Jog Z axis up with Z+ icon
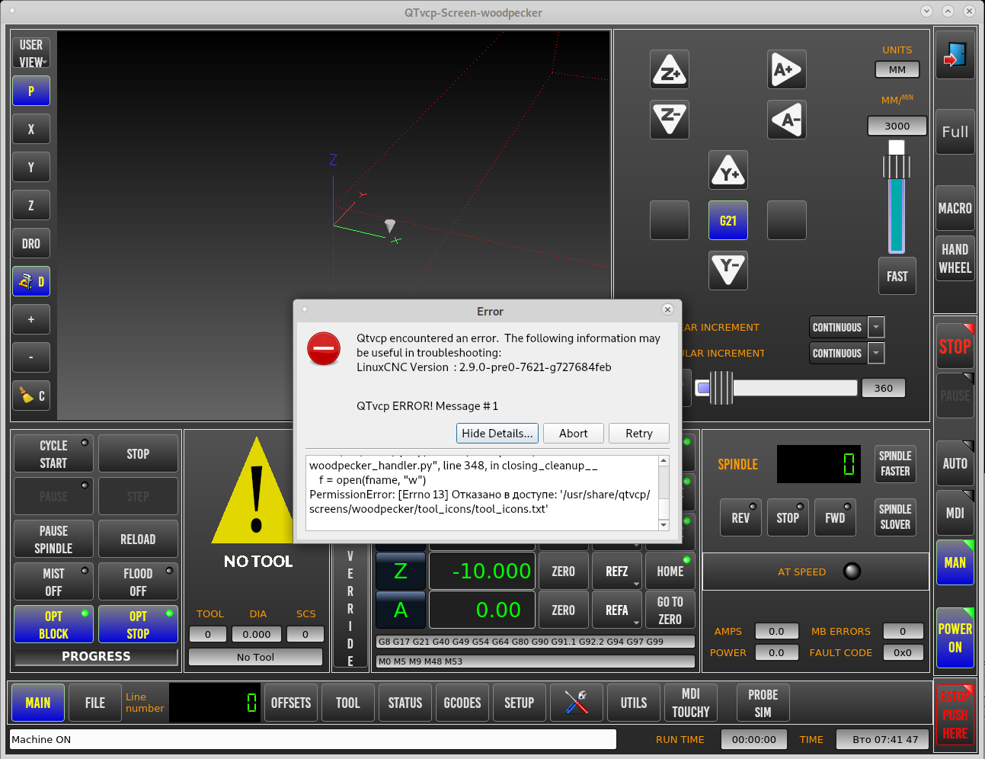 point(670,69)
